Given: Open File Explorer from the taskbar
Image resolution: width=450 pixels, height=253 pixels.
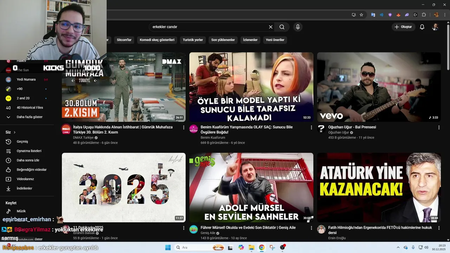Looking at the screenshot, I should click(x=251, y=247).
